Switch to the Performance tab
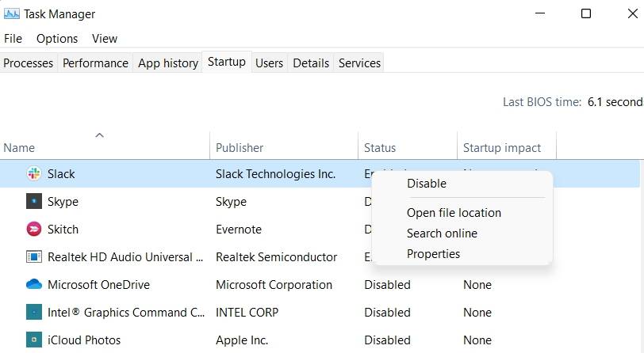The image size is (644, 353). click(95, 63)
